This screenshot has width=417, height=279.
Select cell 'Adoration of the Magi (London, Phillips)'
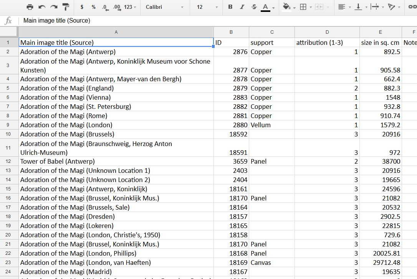tap(116, 253)
